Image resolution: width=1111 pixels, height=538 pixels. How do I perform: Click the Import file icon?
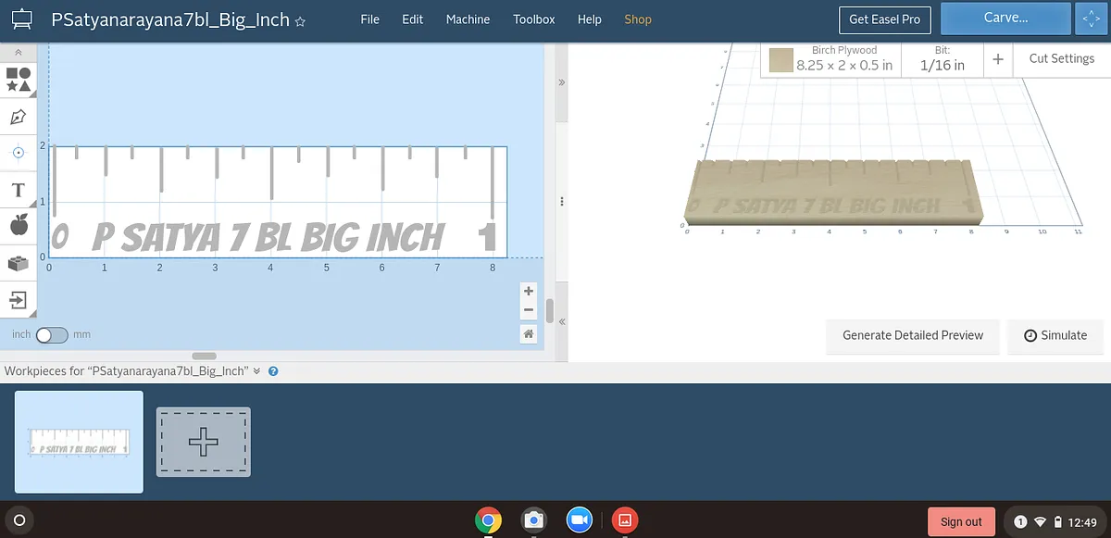click(x=18, y=300)
